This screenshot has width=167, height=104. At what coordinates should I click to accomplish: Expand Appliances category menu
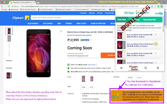click(x=49, y=23)
